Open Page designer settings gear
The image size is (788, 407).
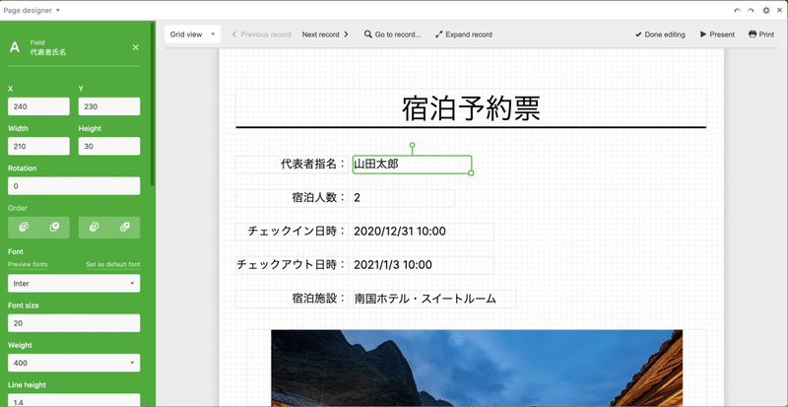pyautogui.click(x=766, y=10)
